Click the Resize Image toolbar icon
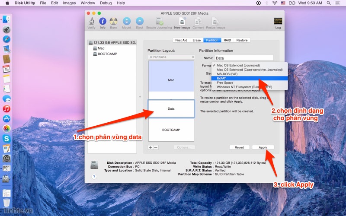 (x=215, y=23)
